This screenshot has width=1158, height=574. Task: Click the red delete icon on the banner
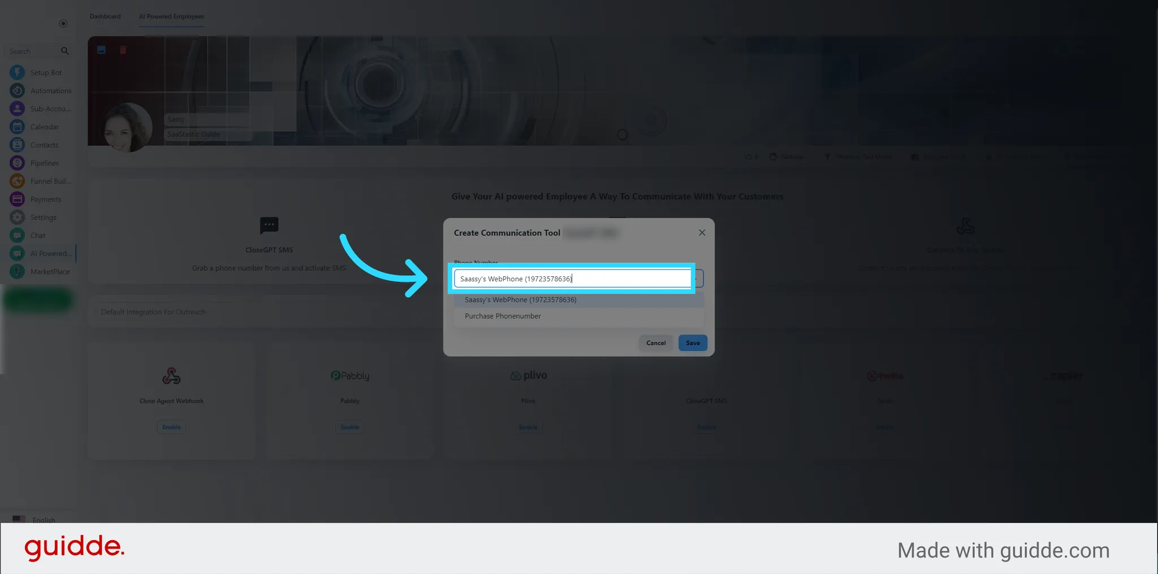point(123,50)
